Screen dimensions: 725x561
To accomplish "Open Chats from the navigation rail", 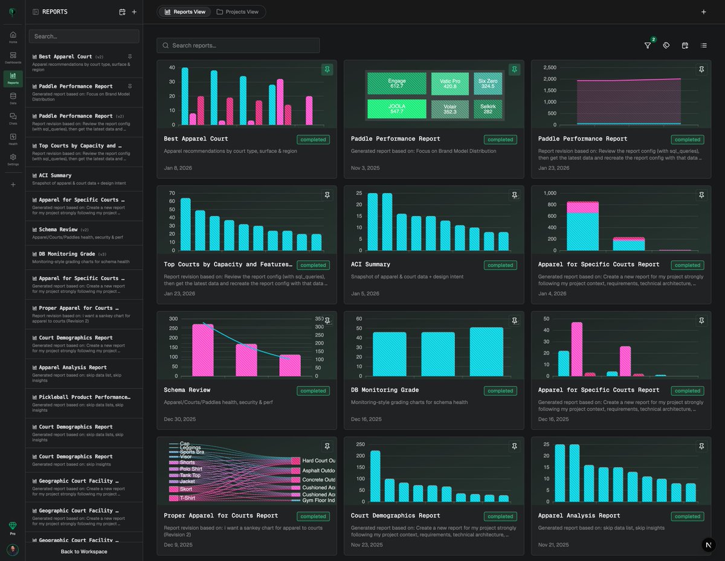I will point(13,118).
